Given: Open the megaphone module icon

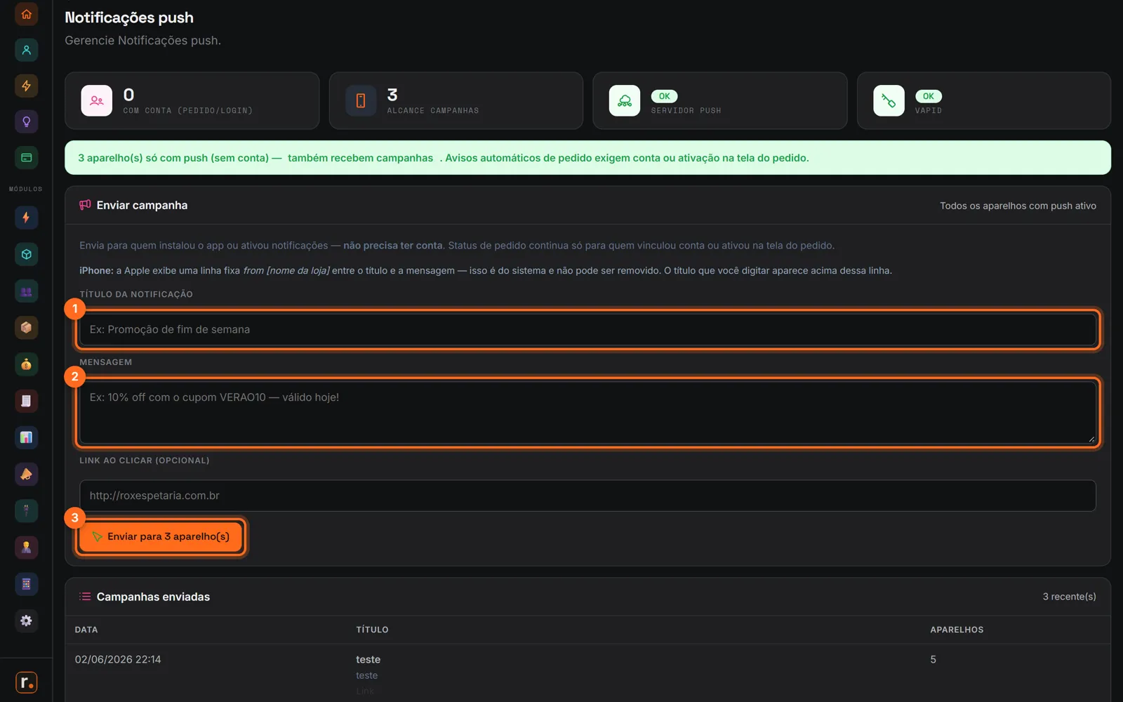Looking at the screenshot, I should tap(26, 474).
